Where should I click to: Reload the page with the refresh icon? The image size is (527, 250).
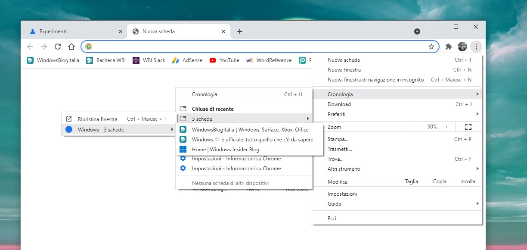click(x=58, y=47)
